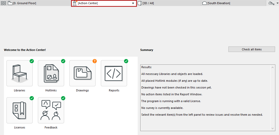Screen dimensions: 279x135
Task: Click the South Elevation house tab icon
Action: (x=205, y=3)
